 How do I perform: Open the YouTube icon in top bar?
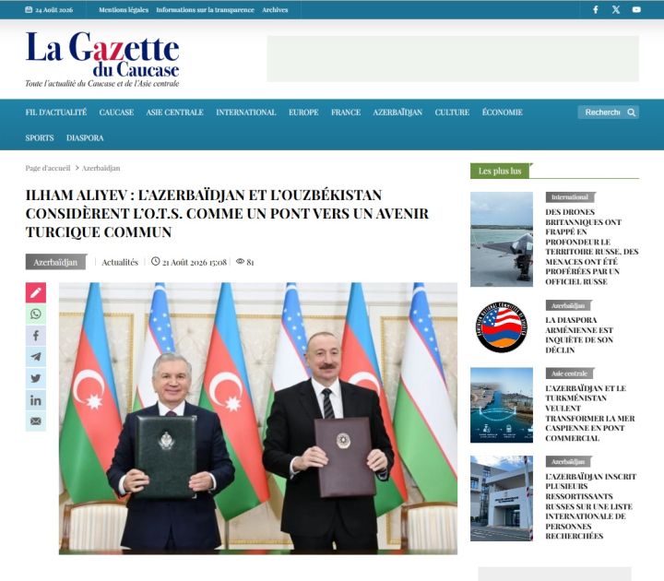pyautogui.click(x=636, y=9)
